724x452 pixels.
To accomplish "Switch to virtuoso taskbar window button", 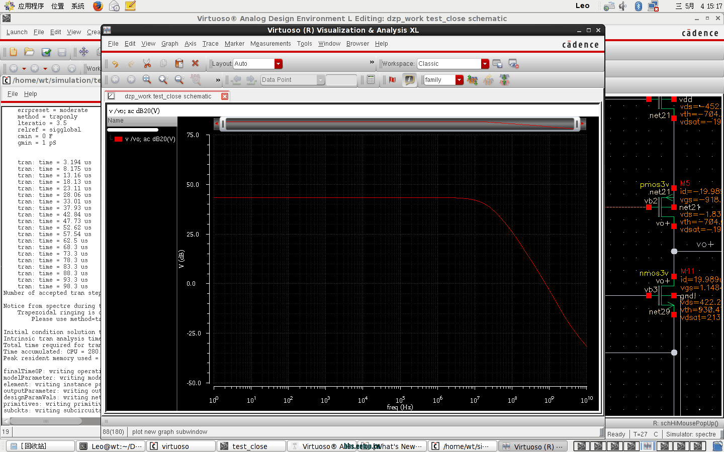I will (x=181, y=446).
